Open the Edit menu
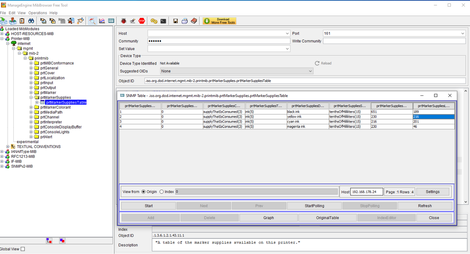 coord(12,13)
